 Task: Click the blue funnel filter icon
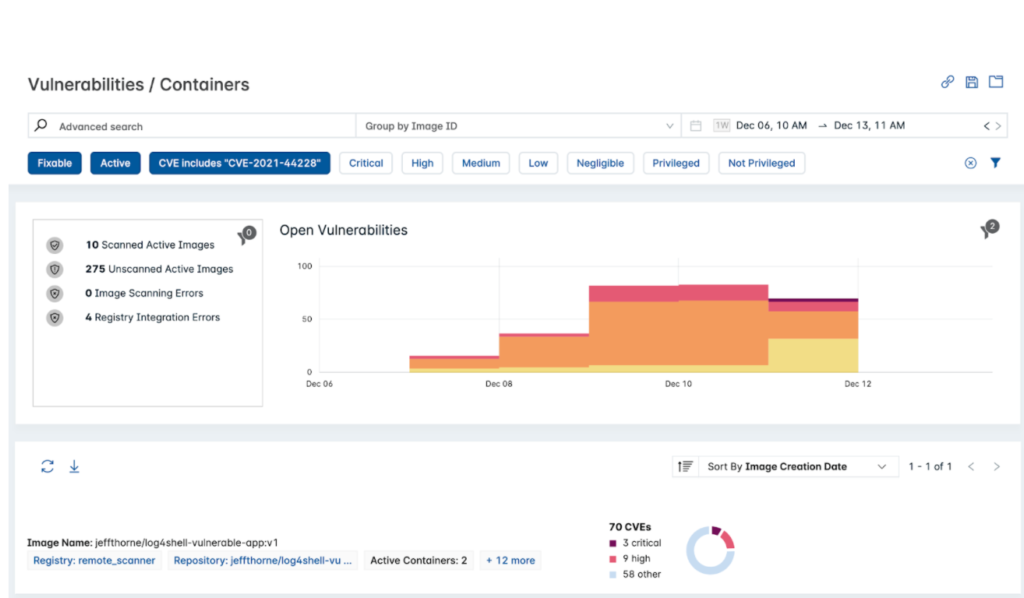[995, 163]
